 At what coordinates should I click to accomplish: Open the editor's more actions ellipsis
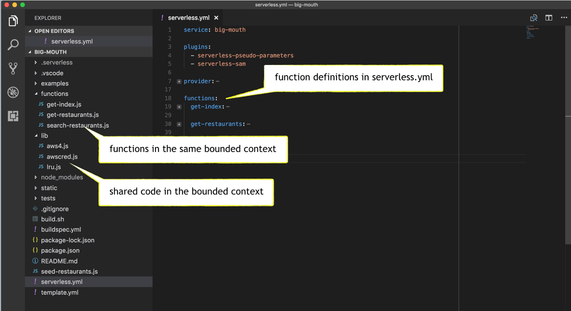coord(564,18)
